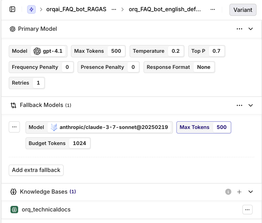The height and width of the screenshot is (223, 262).
Task: Show Knowledge Bases info tooltip icon
Action: (x=228, y=192)
